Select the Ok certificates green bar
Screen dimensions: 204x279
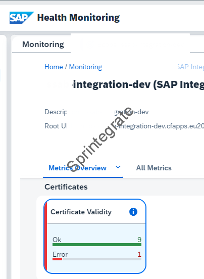click(97, 245)
